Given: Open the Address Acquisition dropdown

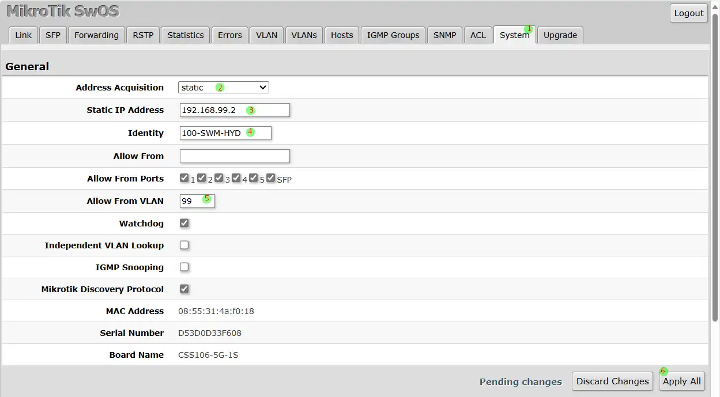Looking at the screenshot, I should [223, 88].
